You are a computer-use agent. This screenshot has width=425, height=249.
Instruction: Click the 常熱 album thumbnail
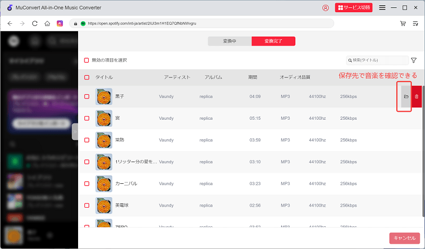click(104, 140)
